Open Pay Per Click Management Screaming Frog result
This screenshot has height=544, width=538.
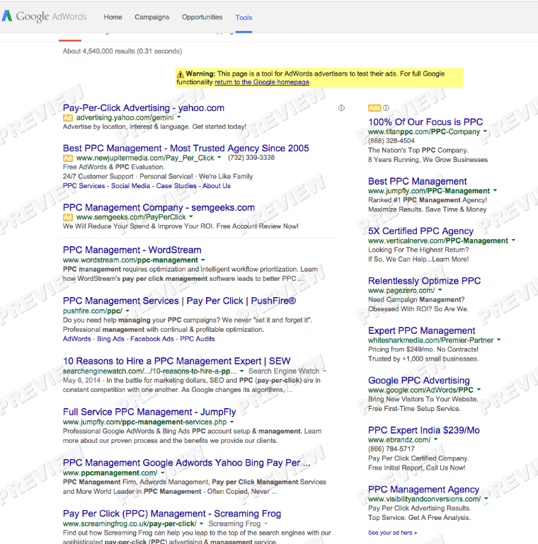pyautogui.click(x=172, y=514)
